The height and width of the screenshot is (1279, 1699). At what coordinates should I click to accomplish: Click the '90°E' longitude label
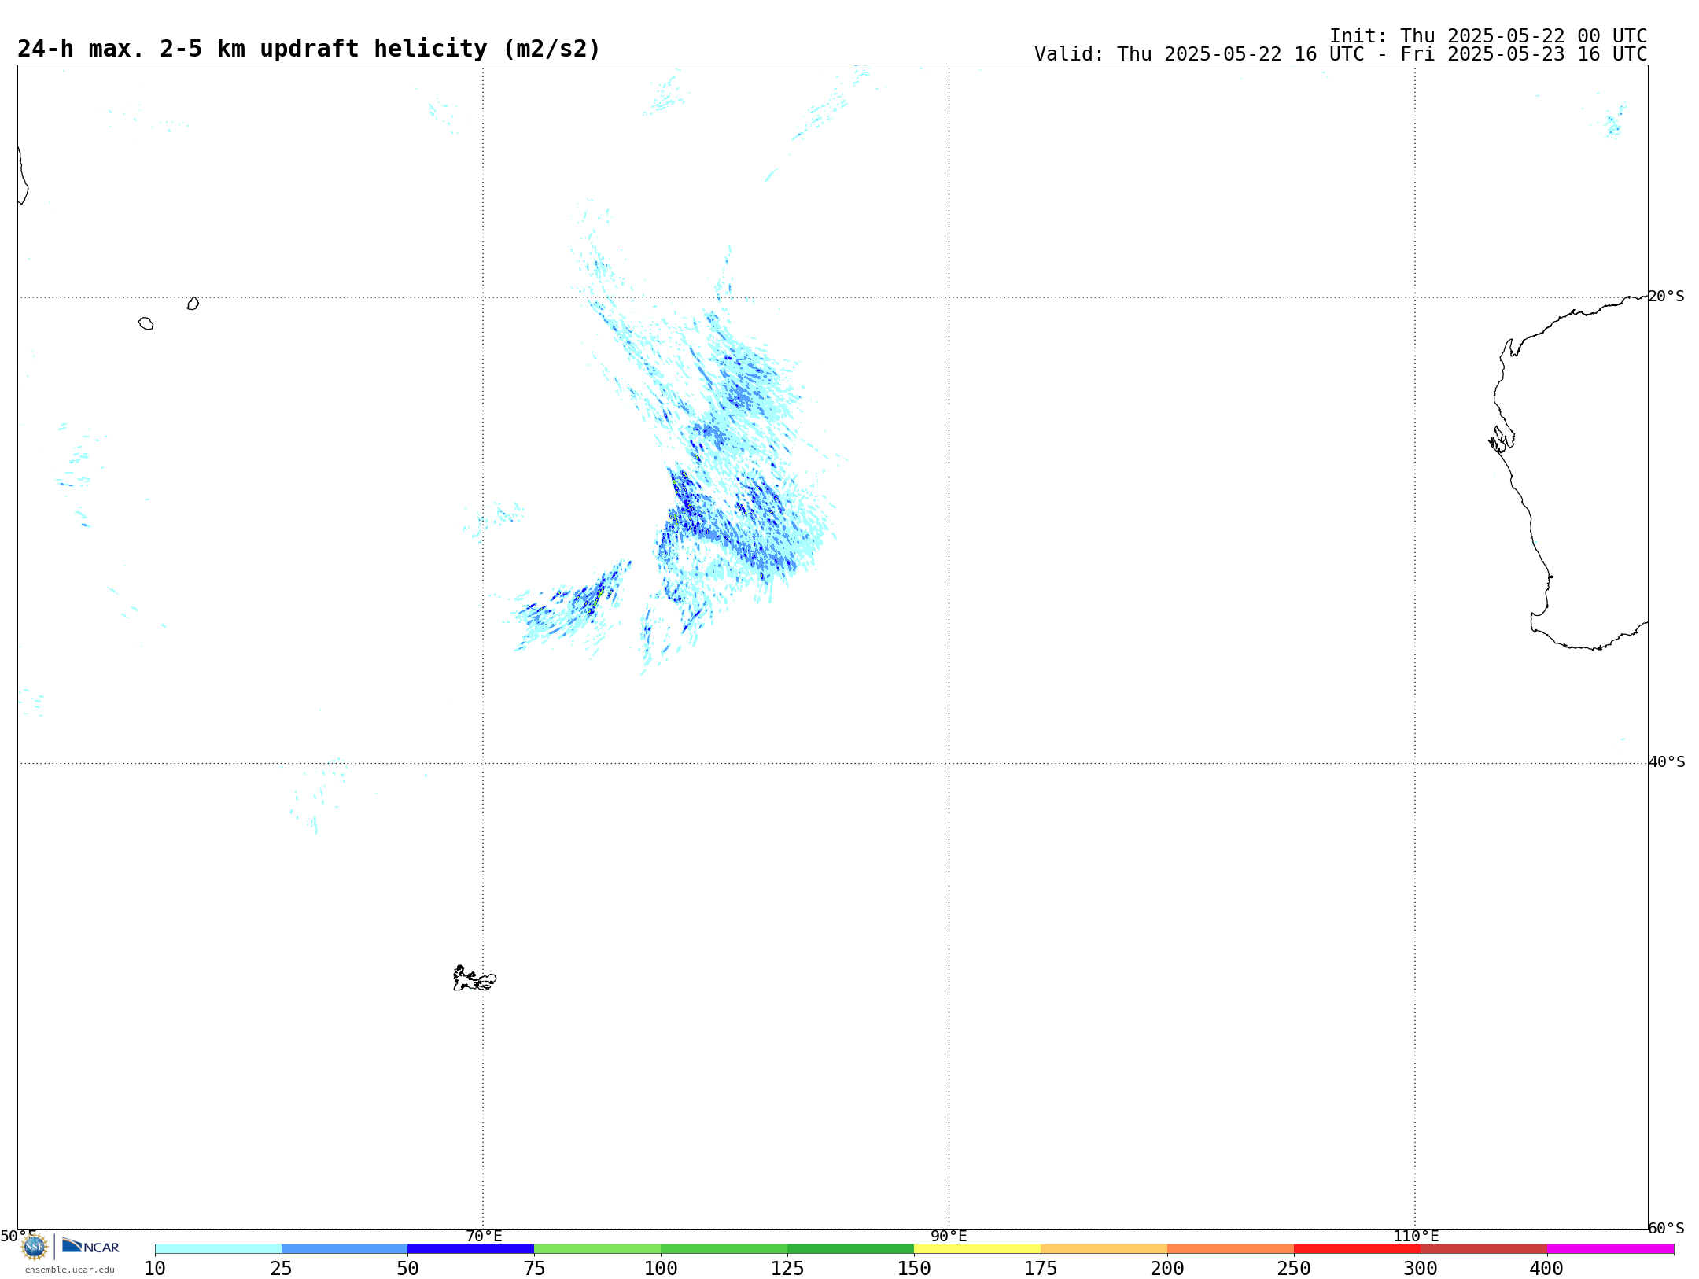pos(949,1237)
